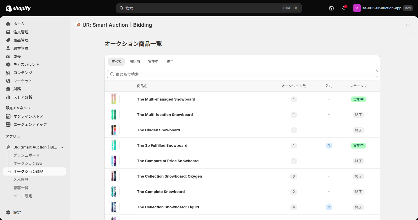418x220 pixels.
Task: Click the Compare at Price Snowboard thumbnail
Action: [x=114, y=161]
